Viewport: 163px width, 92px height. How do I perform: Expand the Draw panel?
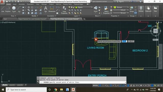tap(13, 16)
